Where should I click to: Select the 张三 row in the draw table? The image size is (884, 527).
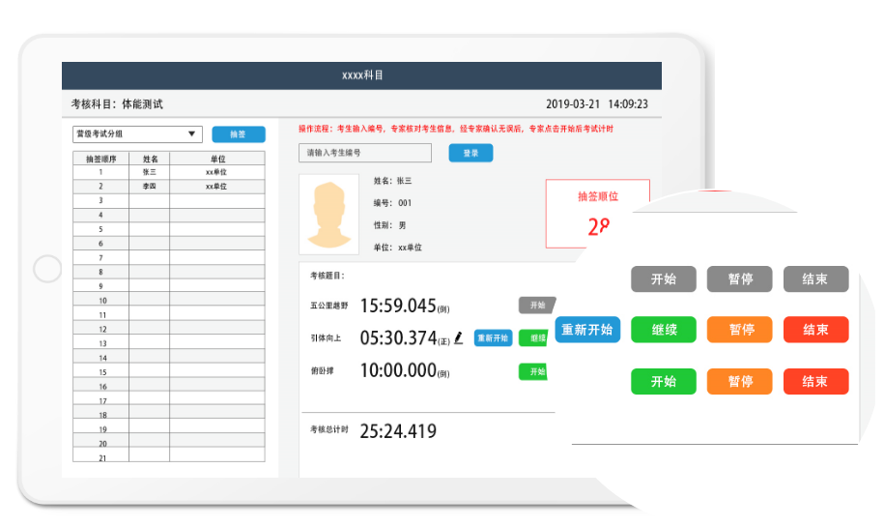coord(168,172)
